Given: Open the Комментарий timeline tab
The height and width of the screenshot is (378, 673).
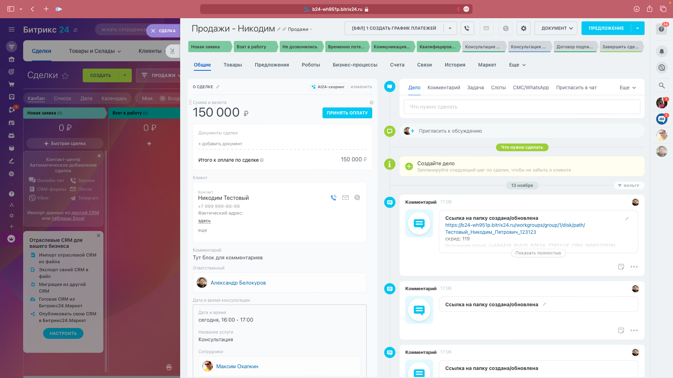Looking at the screenshot, I should click(x=443, y=87).
